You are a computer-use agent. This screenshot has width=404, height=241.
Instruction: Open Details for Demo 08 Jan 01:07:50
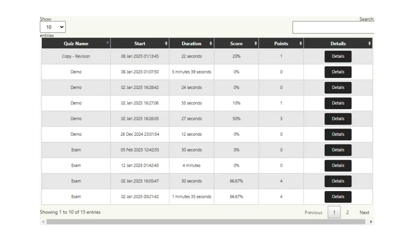pos(338,72)
